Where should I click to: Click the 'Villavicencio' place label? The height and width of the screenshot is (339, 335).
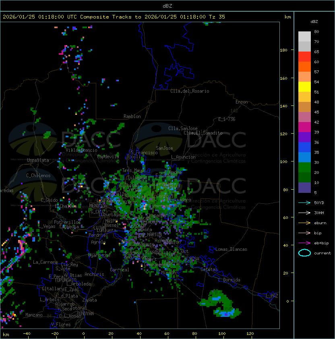pyautogui.click(x=81, y=150)
